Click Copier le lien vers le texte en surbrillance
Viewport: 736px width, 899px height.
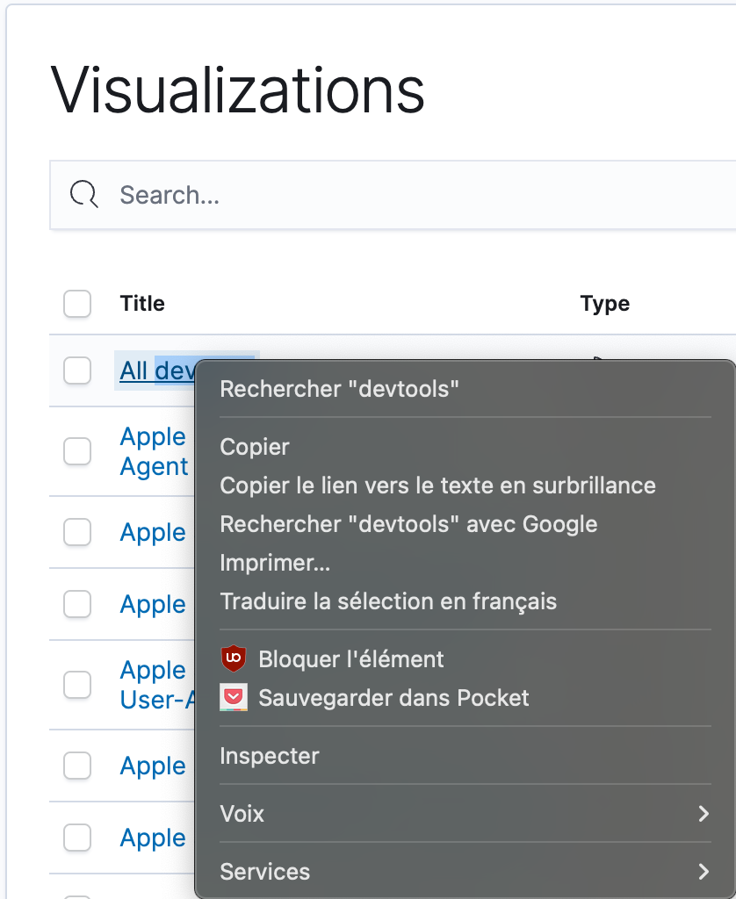point(437,485)
